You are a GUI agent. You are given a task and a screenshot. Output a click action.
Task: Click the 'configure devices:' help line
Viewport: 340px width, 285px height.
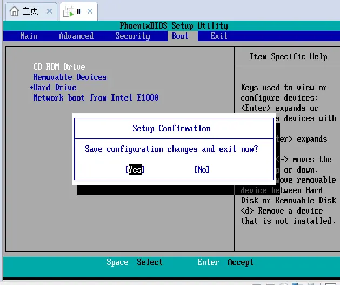279,97
